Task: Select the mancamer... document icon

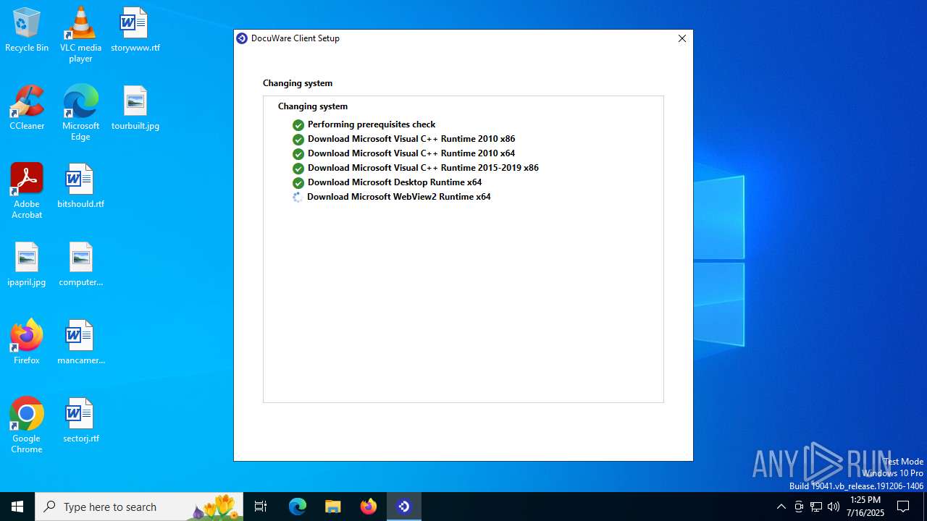Action: pos(80,343)
